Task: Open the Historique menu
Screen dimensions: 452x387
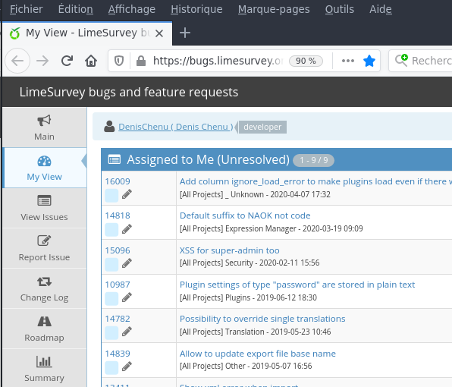Action: tap(196, 9)
